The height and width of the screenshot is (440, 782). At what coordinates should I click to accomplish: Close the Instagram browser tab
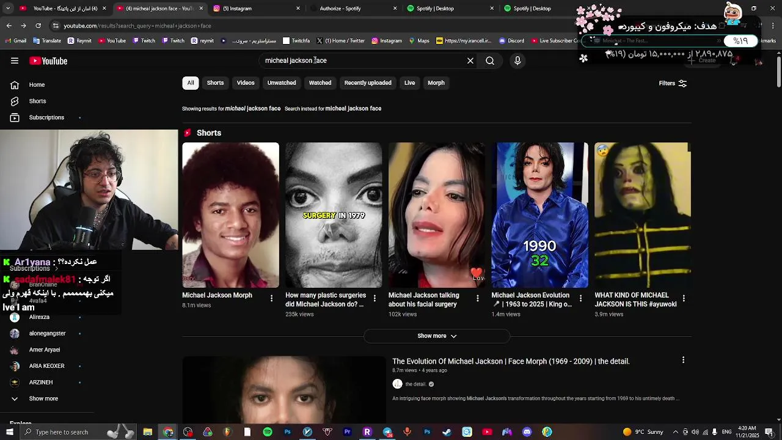(x=298, y=9)
